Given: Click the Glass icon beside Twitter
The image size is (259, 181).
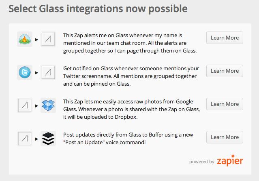Looking at the screenshot, I should pos(48,72).
